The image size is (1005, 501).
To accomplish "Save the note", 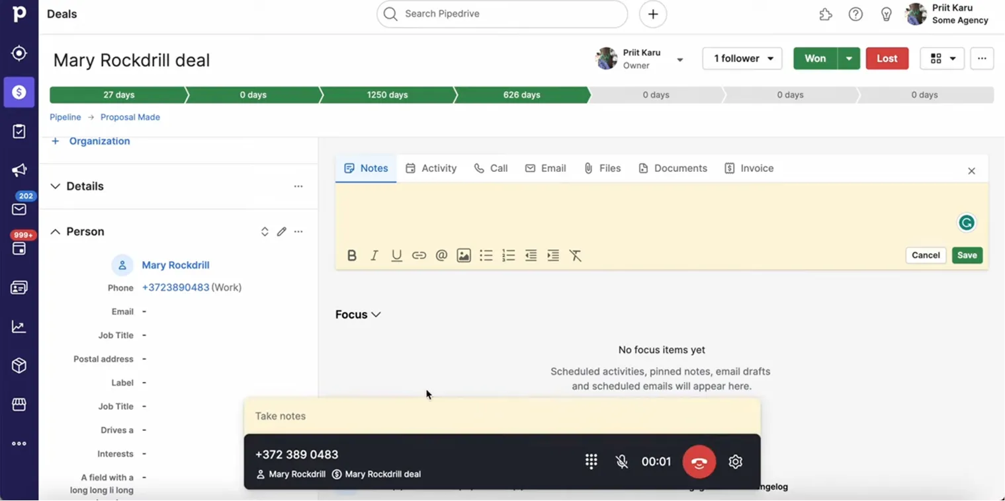I will [967, 255].
